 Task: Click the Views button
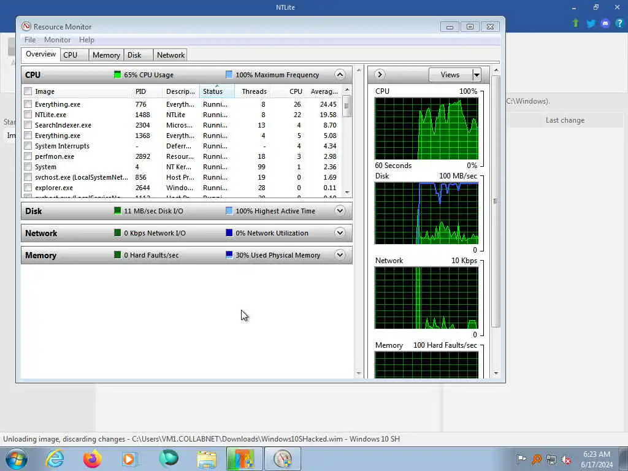pos(450,75)
